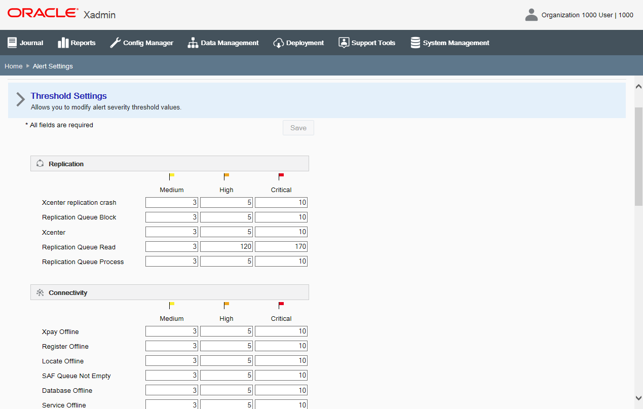The width and height of the screenshot is (643, 409).
Task: Edit Register Offline High field
Action: [x=226, y=346]
